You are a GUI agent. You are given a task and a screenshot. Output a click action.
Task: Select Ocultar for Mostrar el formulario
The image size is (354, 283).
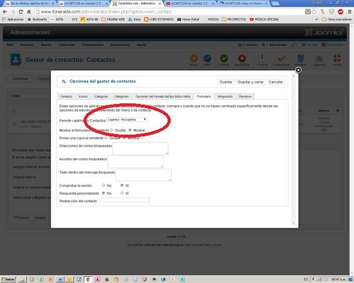112,130
